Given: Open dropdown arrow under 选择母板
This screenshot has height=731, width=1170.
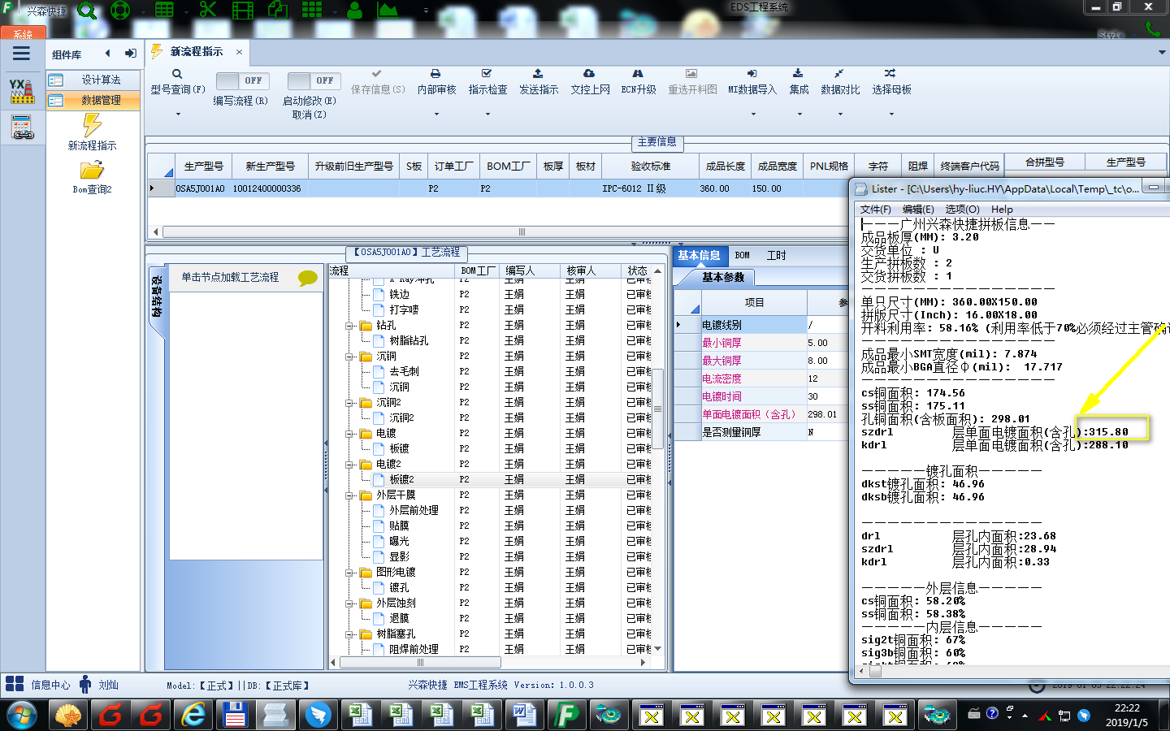Looking at the screenshot, I should (x=891, y=115).
